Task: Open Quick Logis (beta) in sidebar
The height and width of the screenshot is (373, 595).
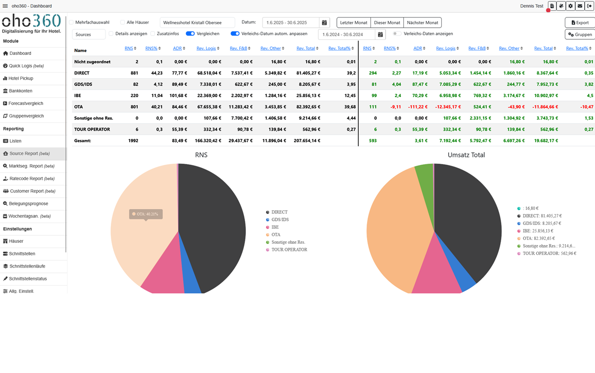Action: coord(33,66)
